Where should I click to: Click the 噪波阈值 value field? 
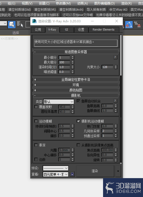pos(64,72)
